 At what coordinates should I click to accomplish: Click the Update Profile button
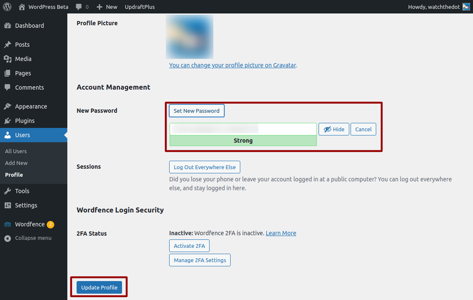pos(99,287)
